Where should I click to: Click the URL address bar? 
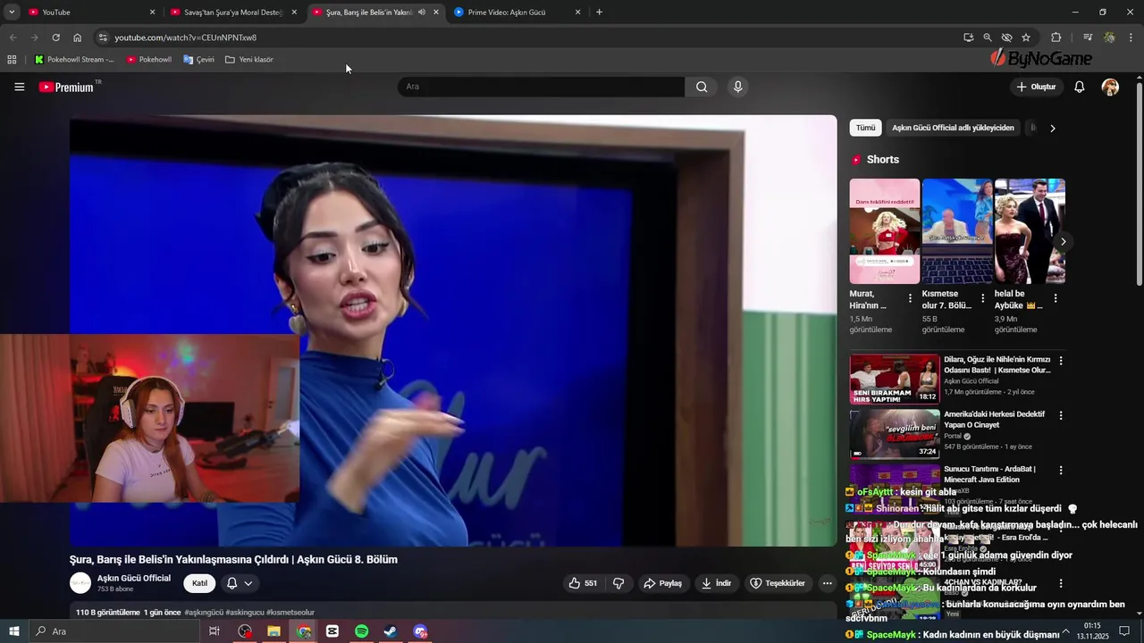point(527,38)
